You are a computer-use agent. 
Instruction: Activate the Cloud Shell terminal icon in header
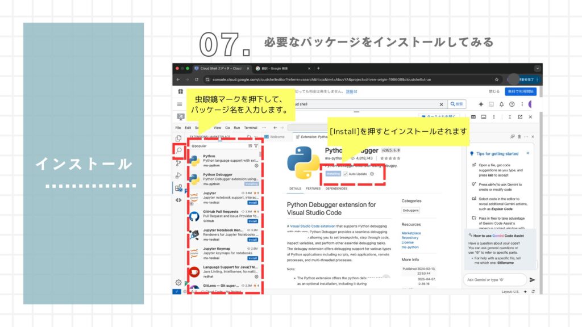(491, 104)
